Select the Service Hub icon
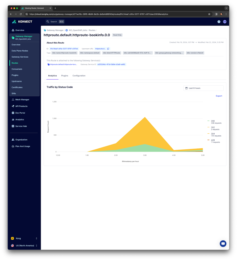Screen dimensions: 237x260 click(x=13, y=126)
